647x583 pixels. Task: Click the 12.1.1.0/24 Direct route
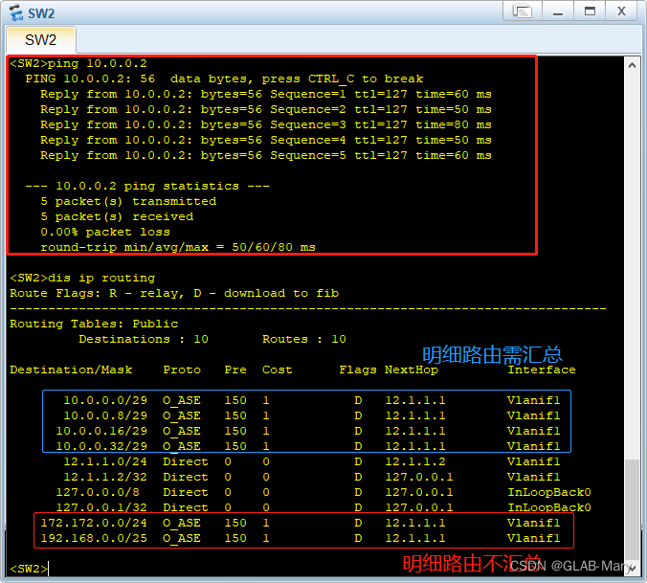point(311,461)
